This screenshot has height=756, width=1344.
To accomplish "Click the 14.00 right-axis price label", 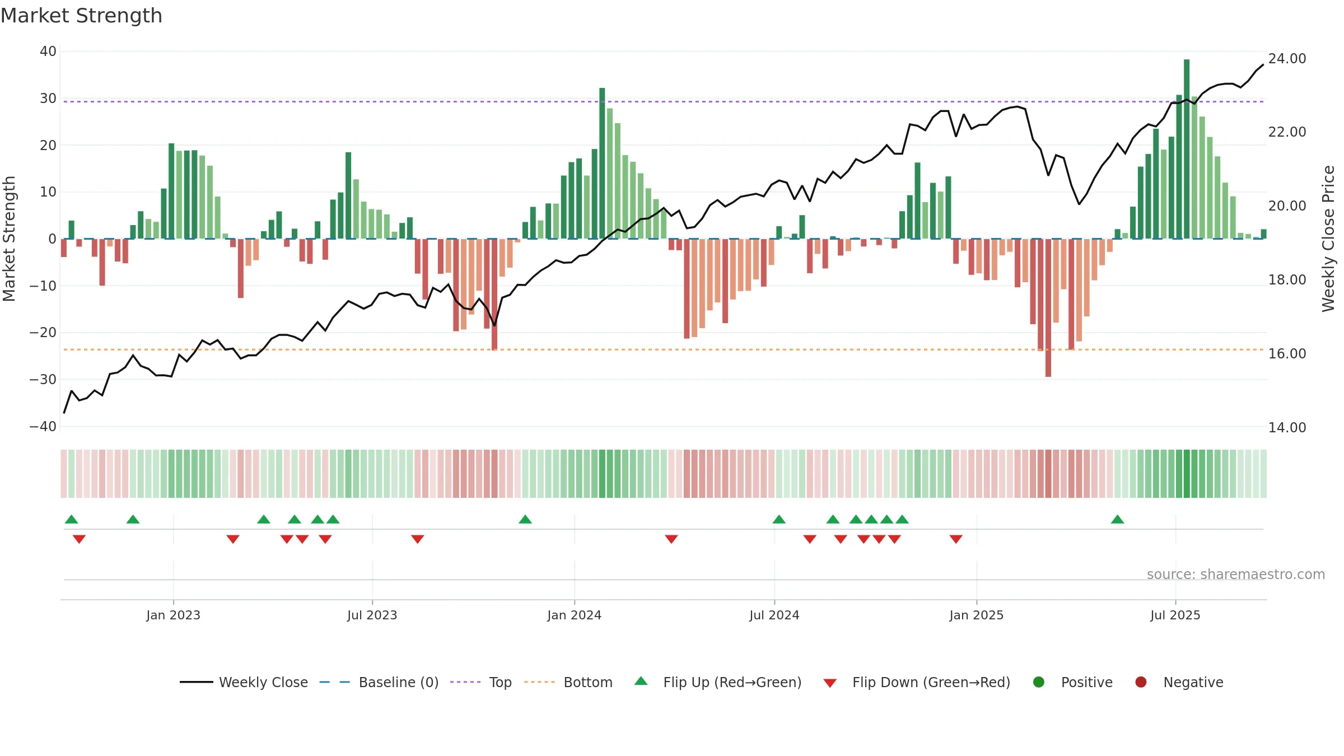I will click(x=1287, y=427).
